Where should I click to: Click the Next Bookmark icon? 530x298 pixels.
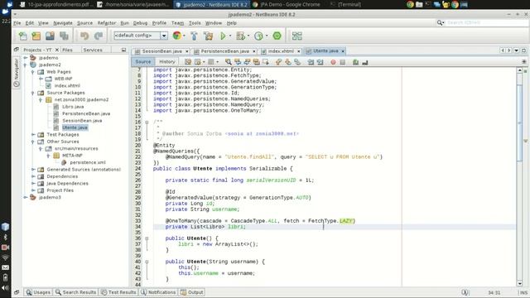coord(288,62)
